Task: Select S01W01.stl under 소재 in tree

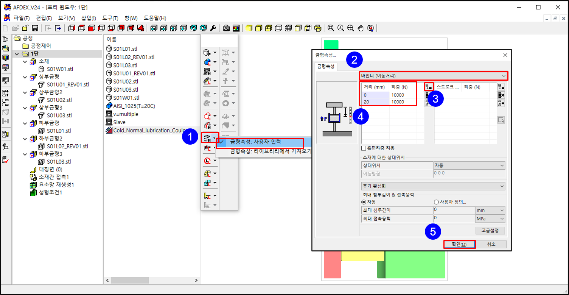Action: click(x=59, y=69)
